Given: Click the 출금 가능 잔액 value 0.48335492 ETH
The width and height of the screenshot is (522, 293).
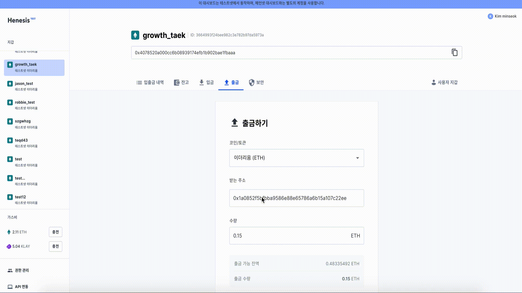Looking at the screenshot, I should click(342, 264).
